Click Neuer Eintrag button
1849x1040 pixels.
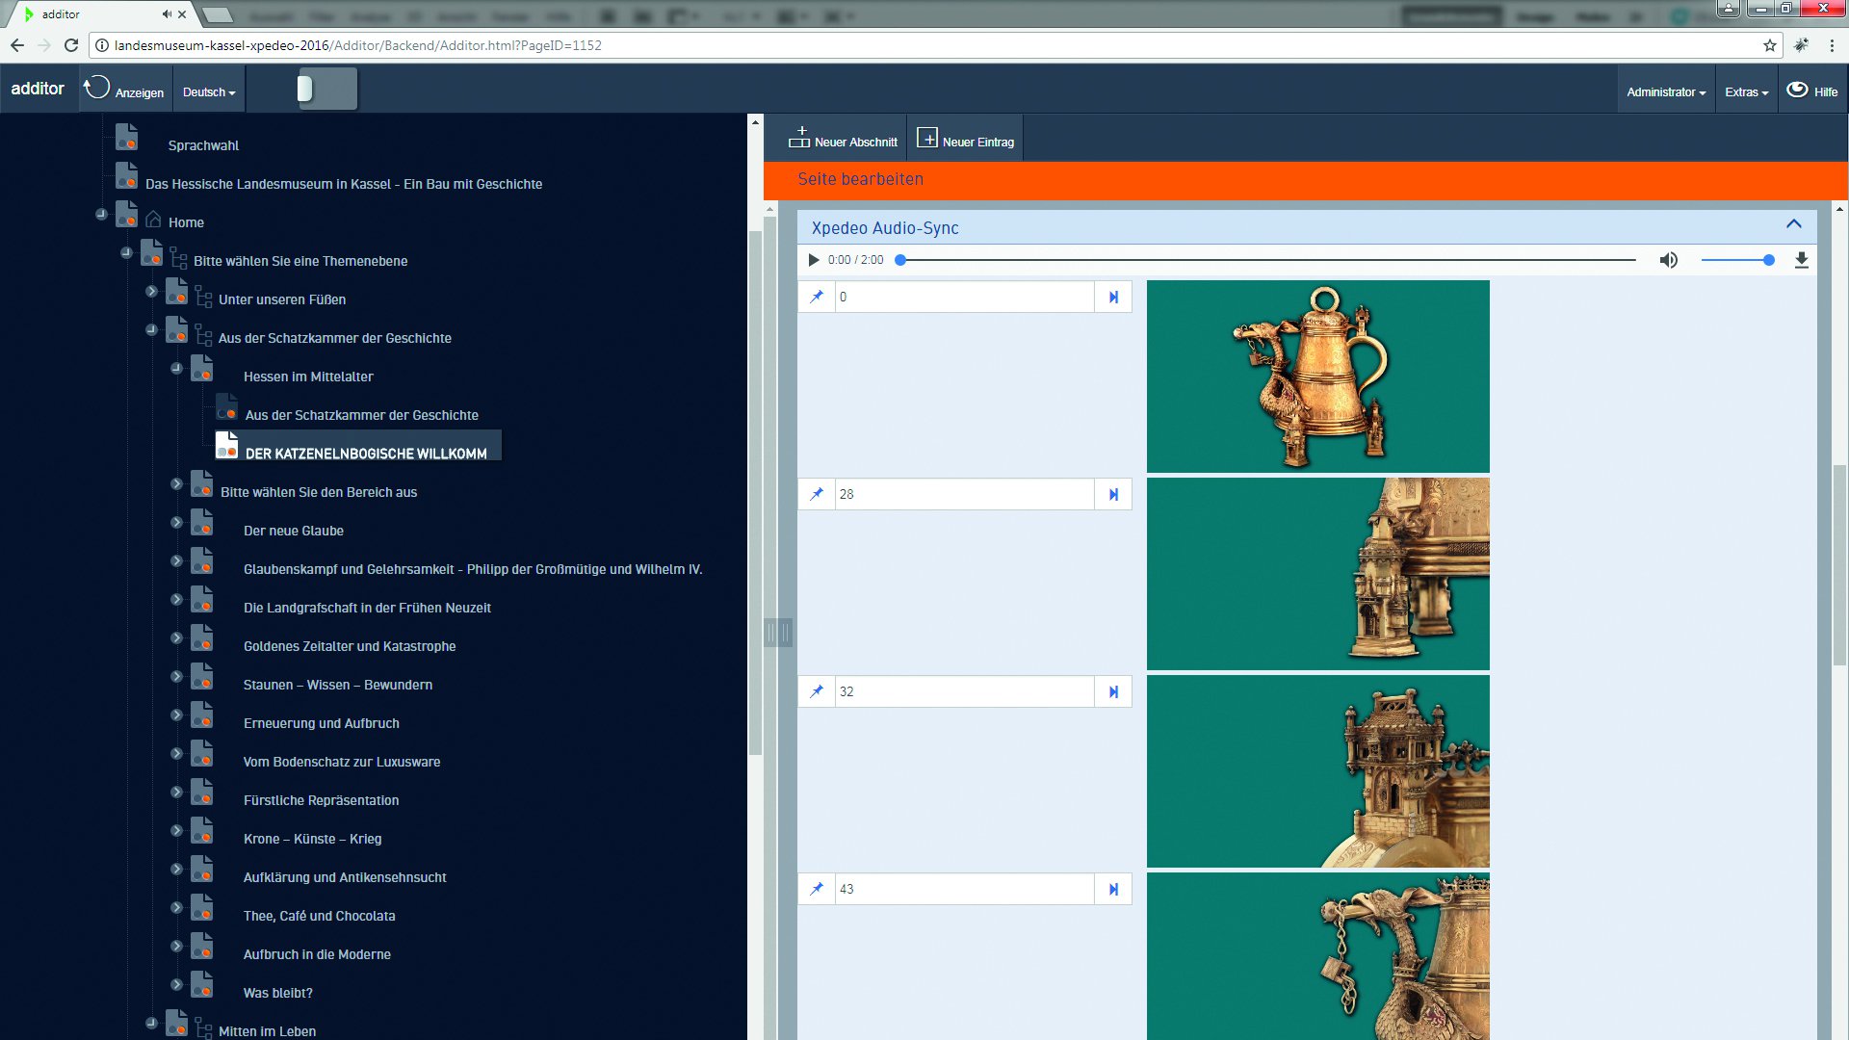[965, 139]
